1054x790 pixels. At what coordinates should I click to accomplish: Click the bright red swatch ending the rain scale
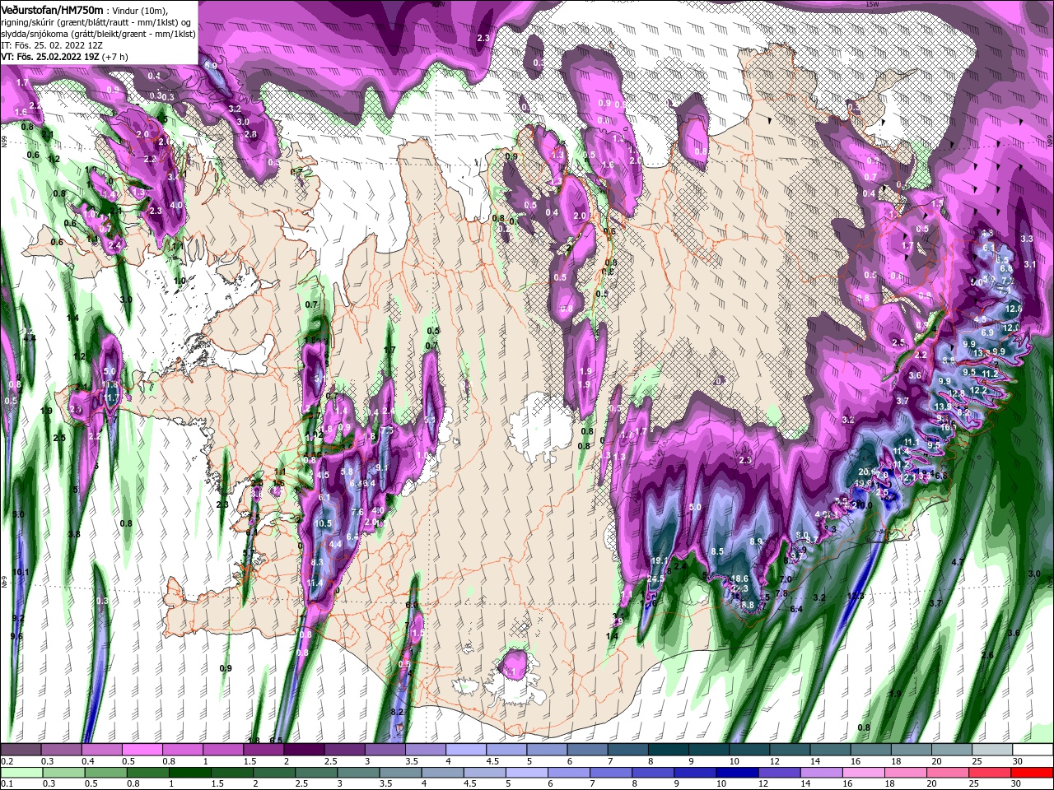1033,772
